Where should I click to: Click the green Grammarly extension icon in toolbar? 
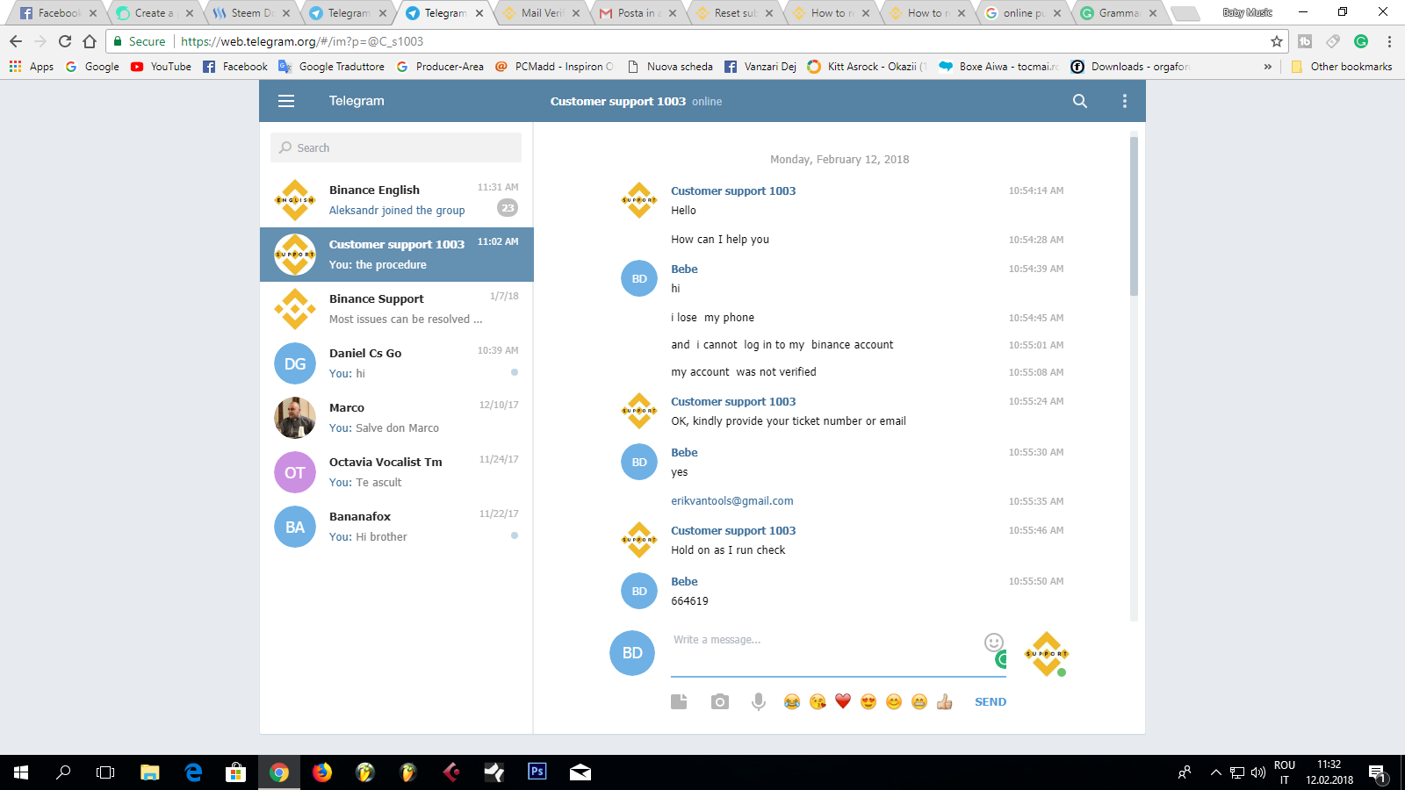click(1361, 41)
